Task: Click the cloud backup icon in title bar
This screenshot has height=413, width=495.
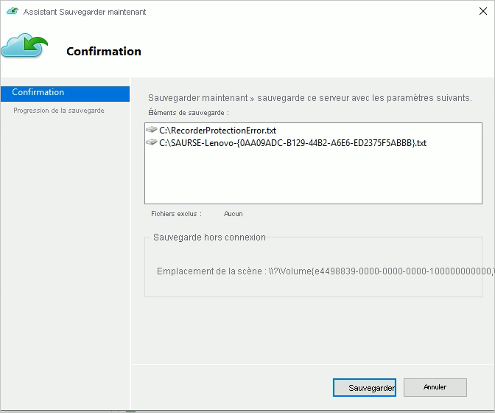Action: (x=13, y=11)
